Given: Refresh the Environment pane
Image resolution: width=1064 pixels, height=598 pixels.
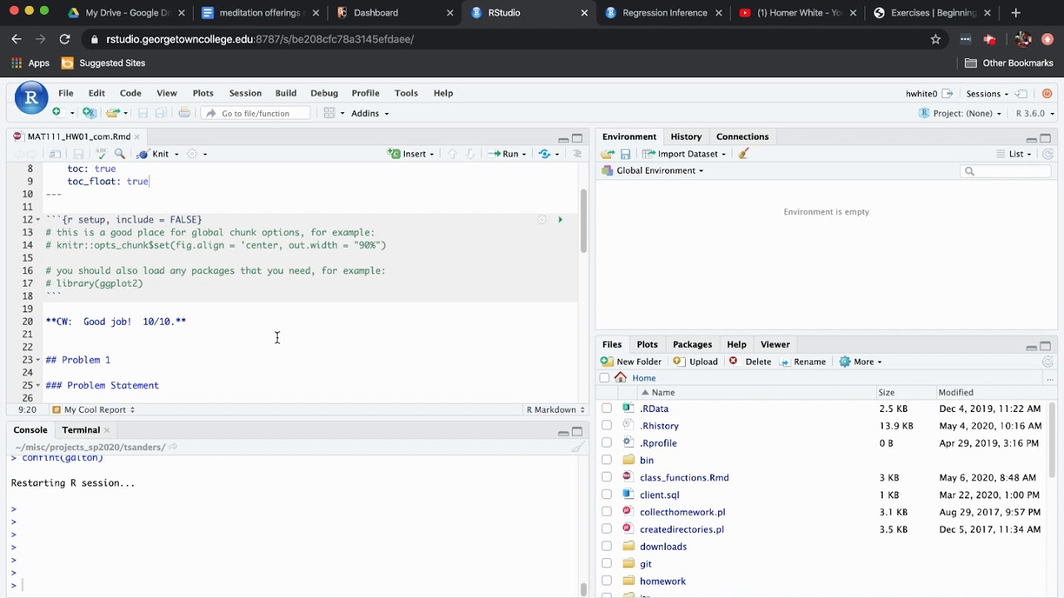Looking at the screenshot, I should 1048,154.
